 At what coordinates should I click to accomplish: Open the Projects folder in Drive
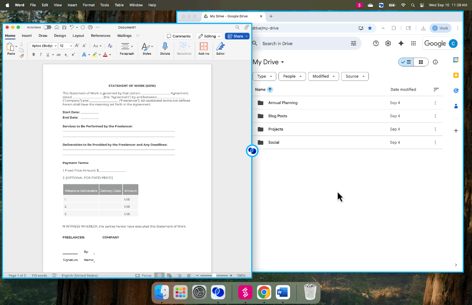click(x=275, y=129)
